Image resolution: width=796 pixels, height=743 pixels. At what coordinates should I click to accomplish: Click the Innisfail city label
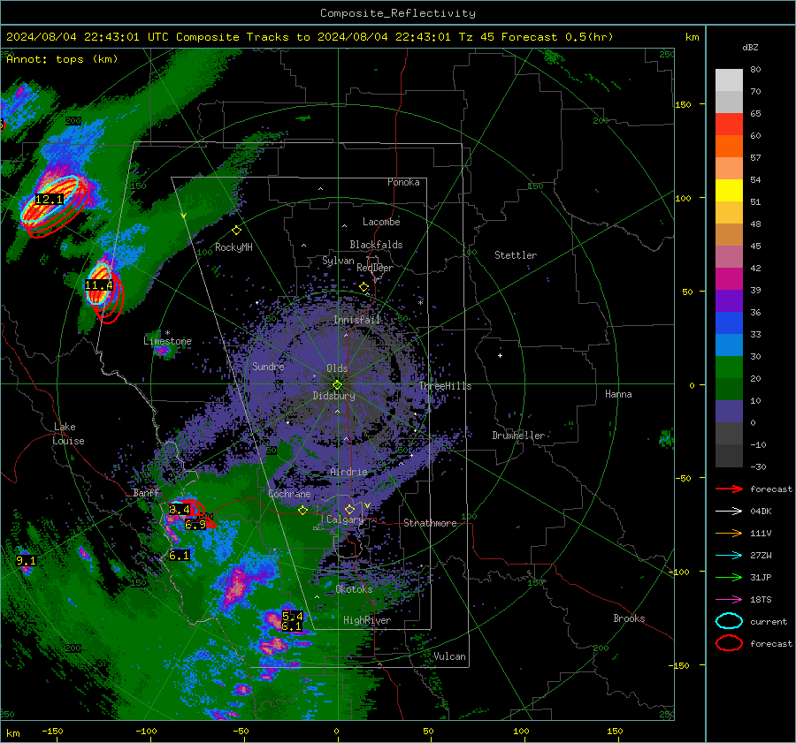pos(356,320)
